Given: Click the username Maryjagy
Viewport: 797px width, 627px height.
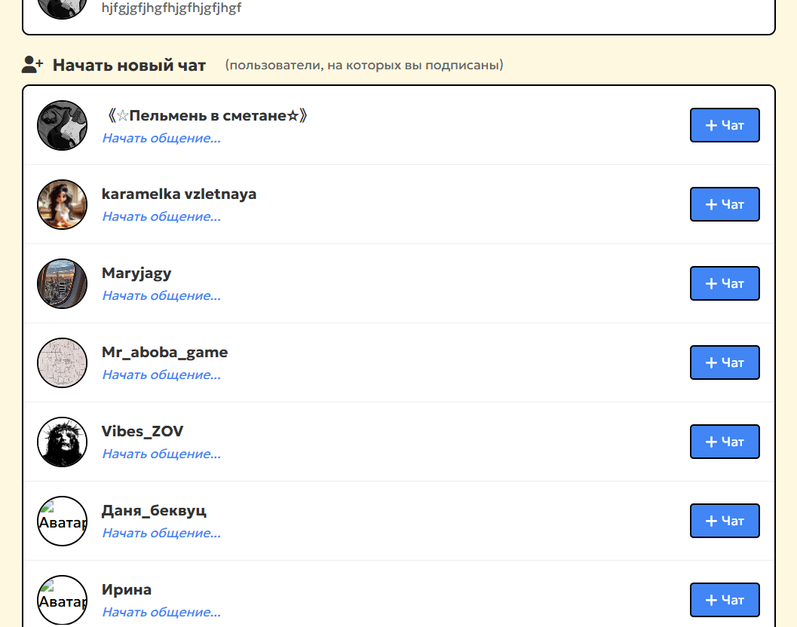Looking at the screenshot, I should pyautogui.click(x=136, y=274).
